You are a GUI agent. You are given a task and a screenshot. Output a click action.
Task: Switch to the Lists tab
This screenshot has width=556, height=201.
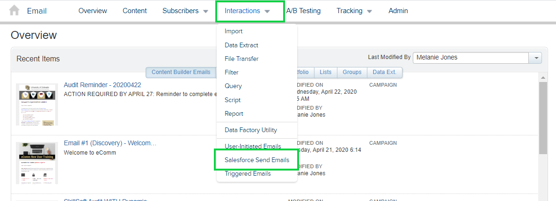(325, 72)
